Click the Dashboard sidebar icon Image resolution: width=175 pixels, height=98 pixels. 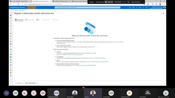11,18
